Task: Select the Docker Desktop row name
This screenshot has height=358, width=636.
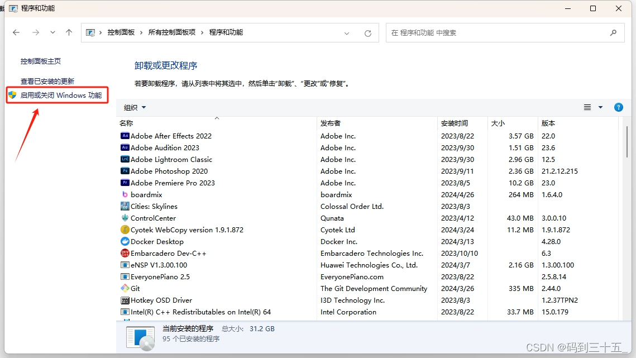Action: [157, 241]
